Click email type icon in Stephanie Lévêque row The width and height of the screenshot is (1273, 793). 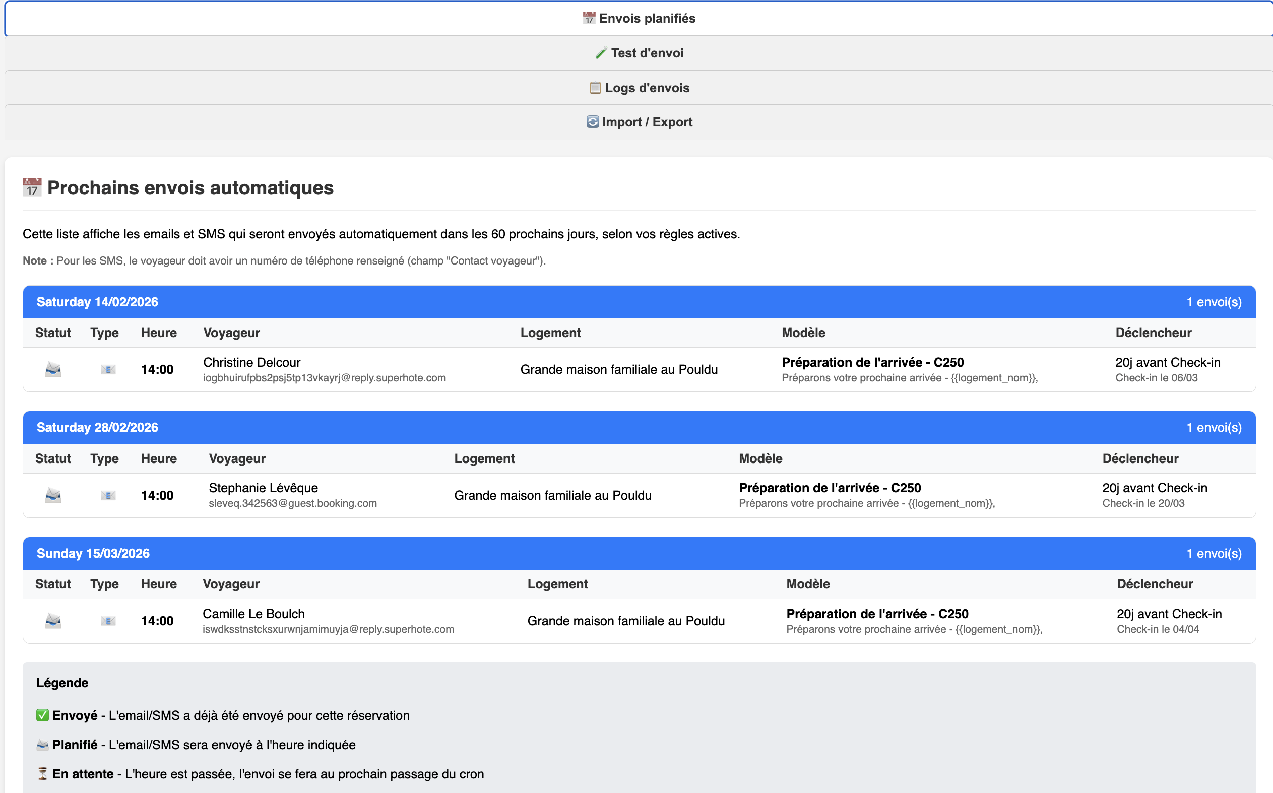pyautogui.click(x=108, y=495)
